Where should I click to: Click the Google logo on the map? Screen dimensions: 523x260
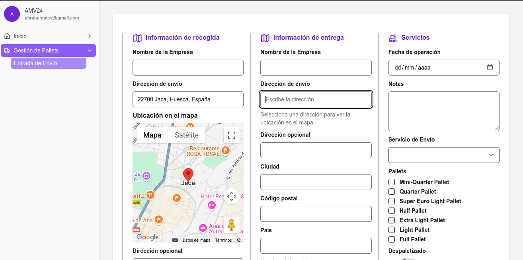tap(148, 237)
